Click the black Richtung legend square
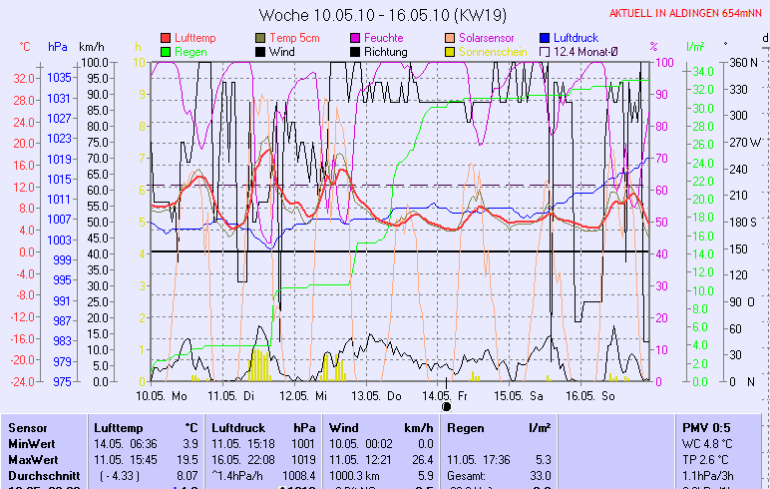Image resolution: width=770 pixels, height=489 pixels. 355,52
